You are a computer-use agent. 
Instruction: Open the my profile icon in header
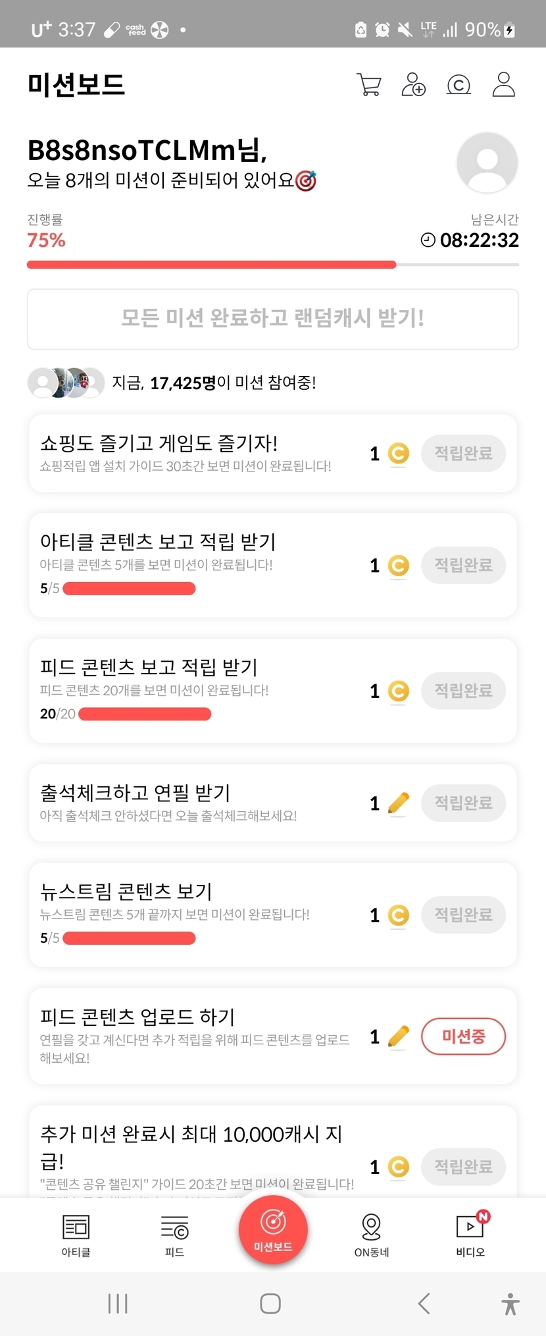coord(503,85)
